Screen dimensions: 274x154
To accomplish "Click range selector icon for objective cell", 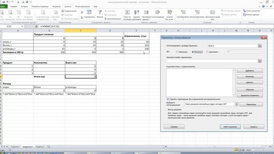I will tap(260, 46).
